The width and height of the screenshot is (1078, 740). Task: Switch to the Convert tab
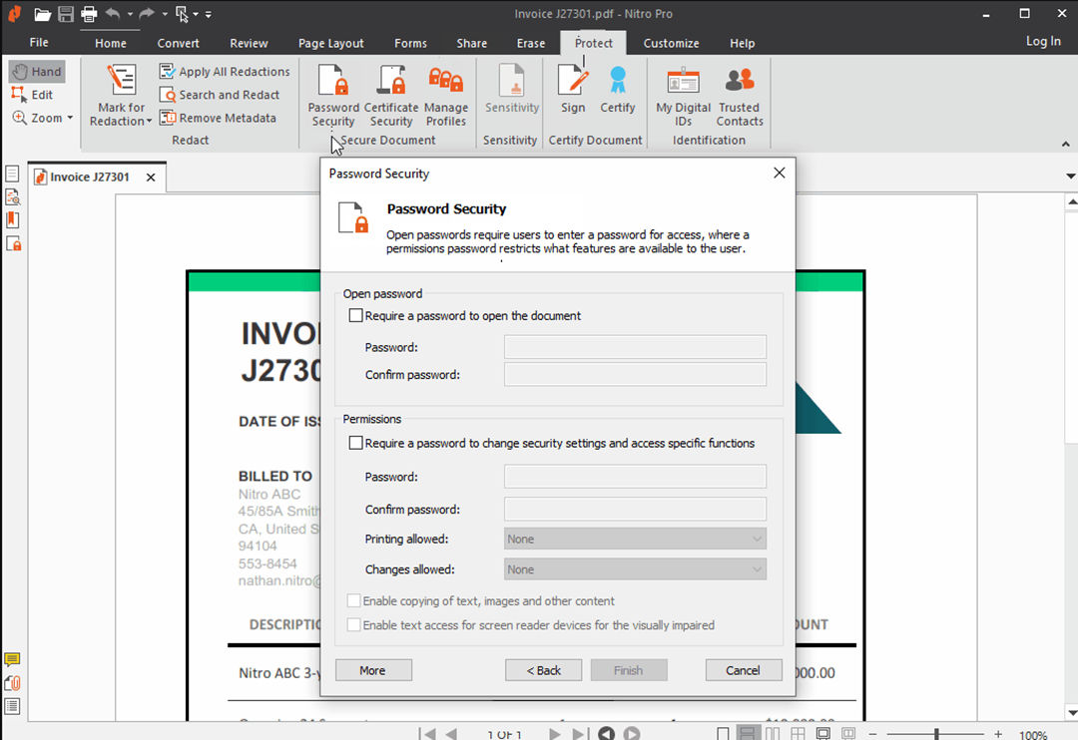click(178, 43)
